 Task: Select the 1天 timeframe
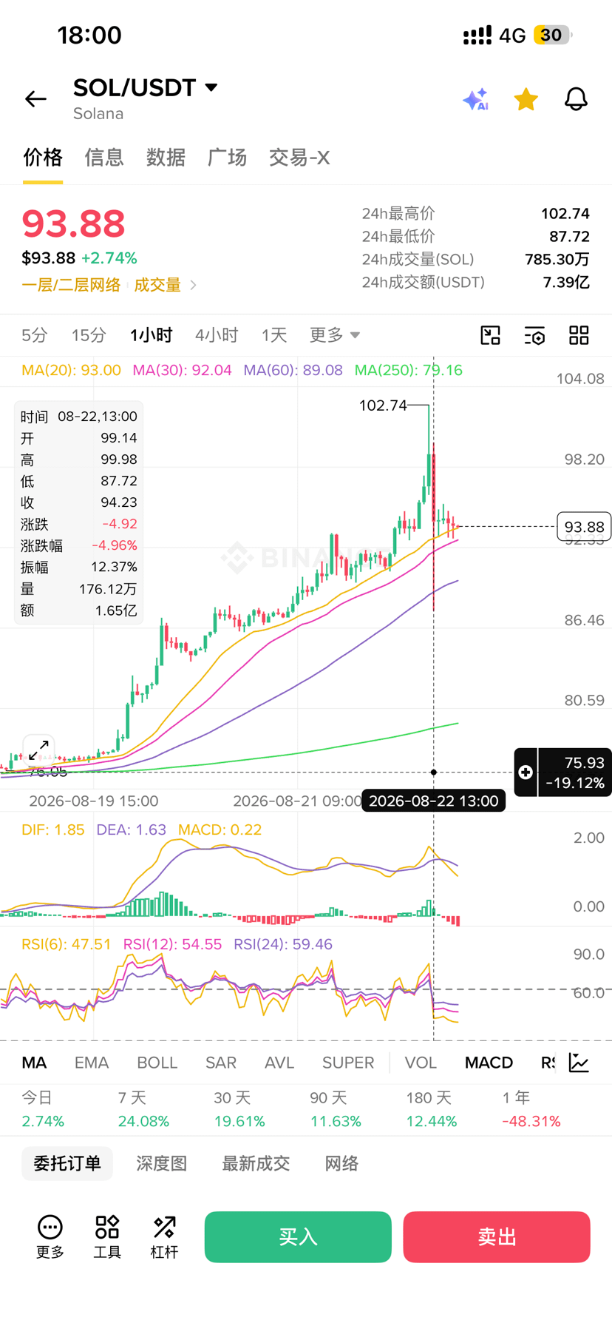274,335
